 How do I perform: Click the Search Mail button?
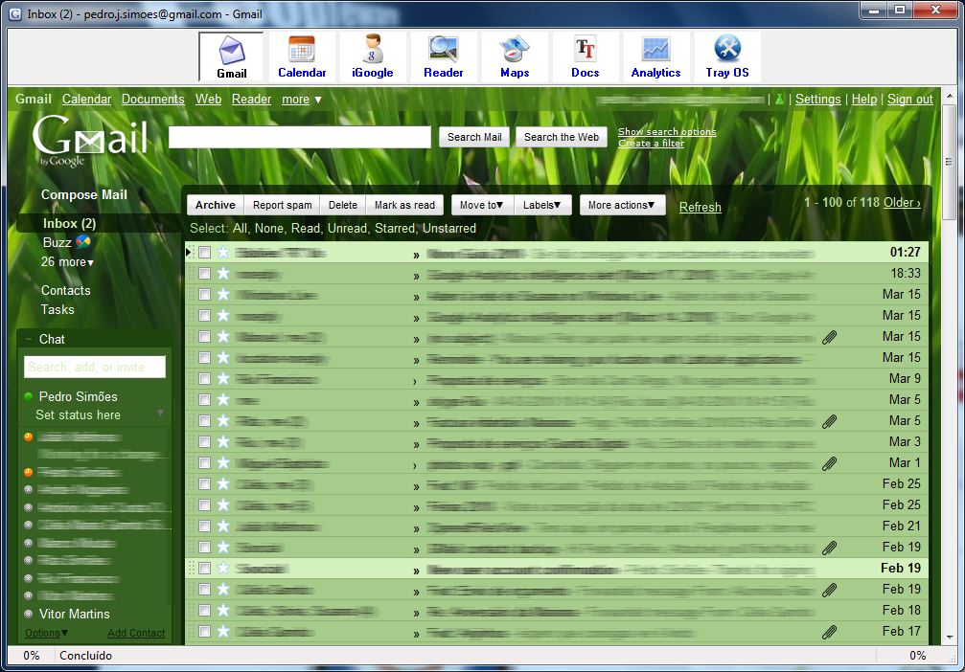474,137
